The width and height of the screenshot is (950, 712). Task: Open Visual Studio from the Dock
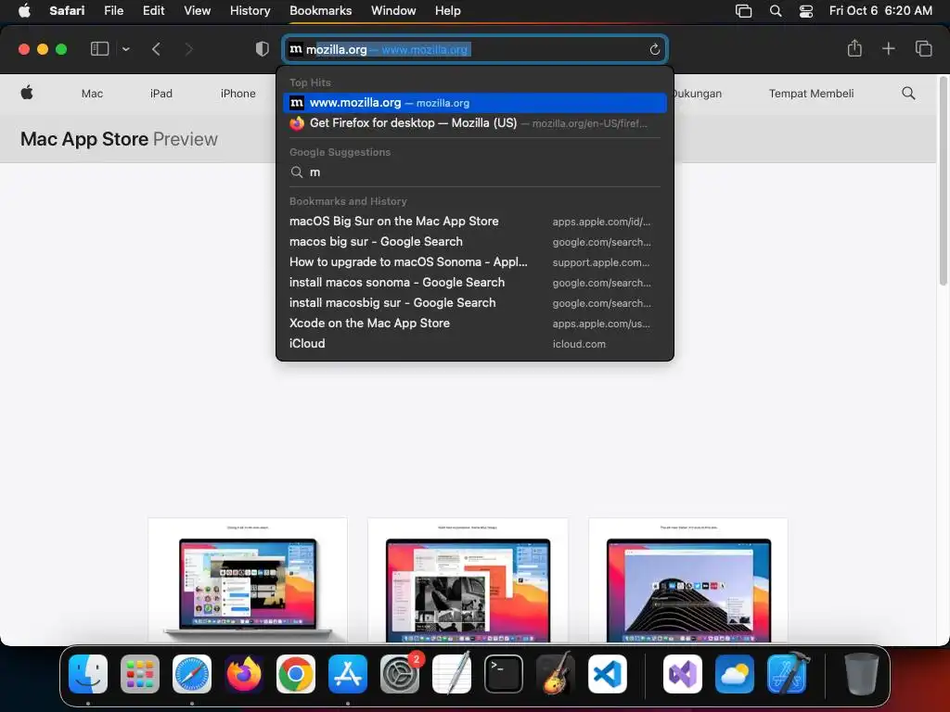pos(683,674)
